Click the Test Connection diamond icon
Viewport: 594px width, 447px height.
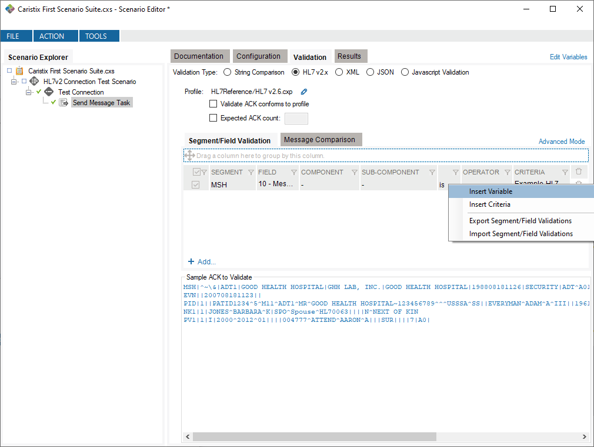[49, 92]
